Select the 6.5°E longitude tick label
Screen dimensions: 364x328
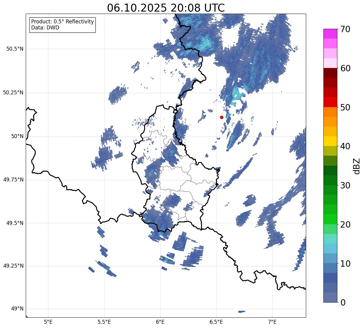click(216, 322)
